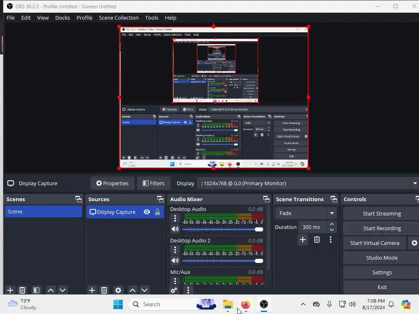Click the Exit button

point(381,287)
